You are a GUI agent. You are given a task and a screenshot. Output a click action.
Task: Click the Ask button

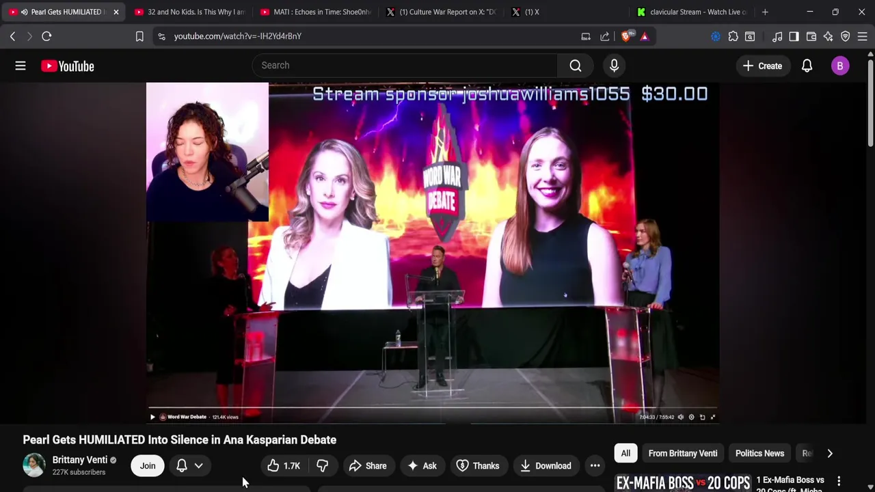(x=422, y=465)
